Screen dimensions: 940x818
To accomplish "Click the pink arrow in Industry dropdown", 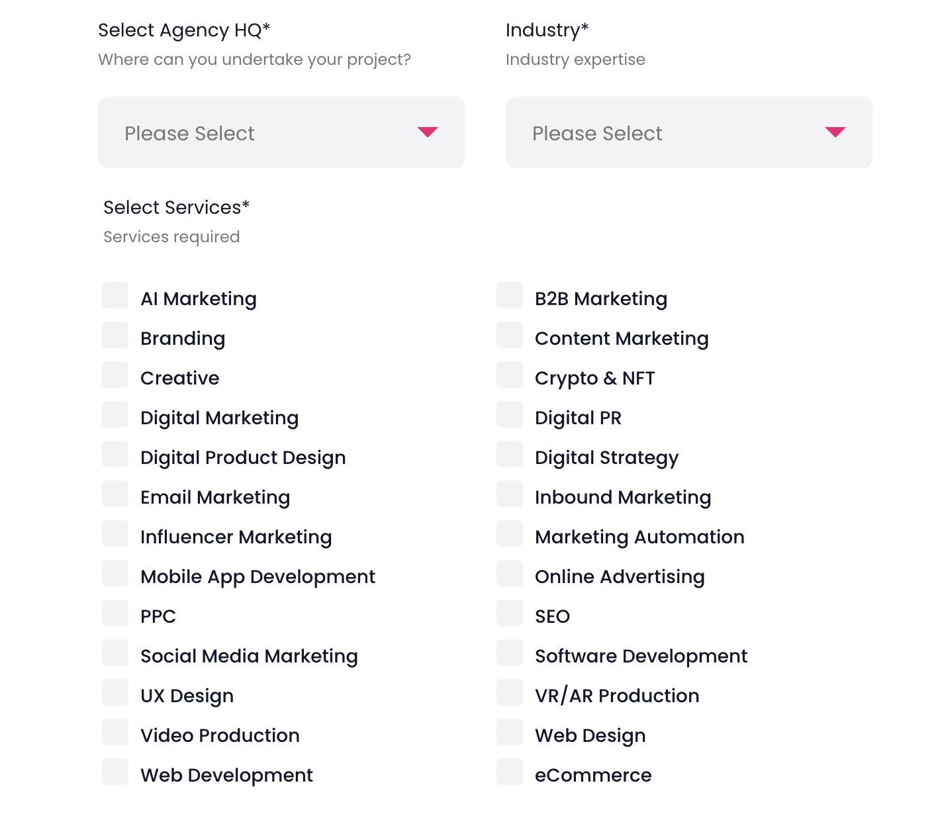I will (x=835, y=132).
